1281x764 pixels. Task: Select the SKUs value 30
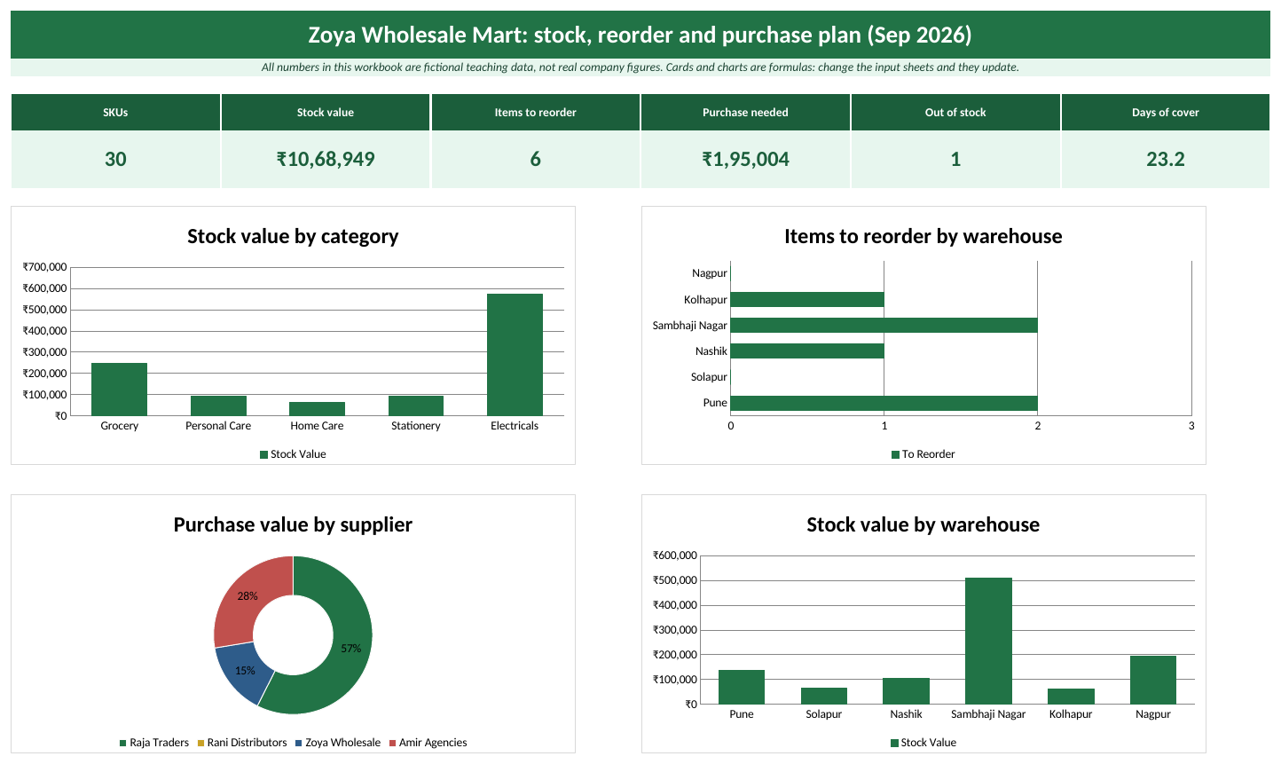[115, 160]
